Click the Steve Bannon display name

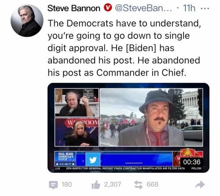click(x=73, y=8)
